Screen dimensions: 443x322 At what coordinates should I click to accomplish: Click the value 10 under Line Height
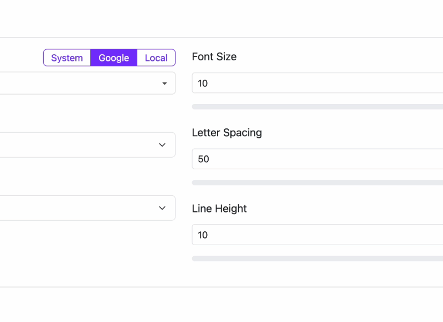point(203,235)
